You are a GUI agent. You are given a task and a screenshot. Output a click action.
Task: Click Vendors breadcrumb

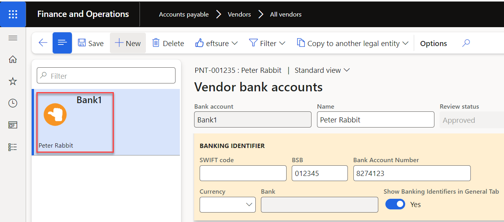[x=239, y=14]
